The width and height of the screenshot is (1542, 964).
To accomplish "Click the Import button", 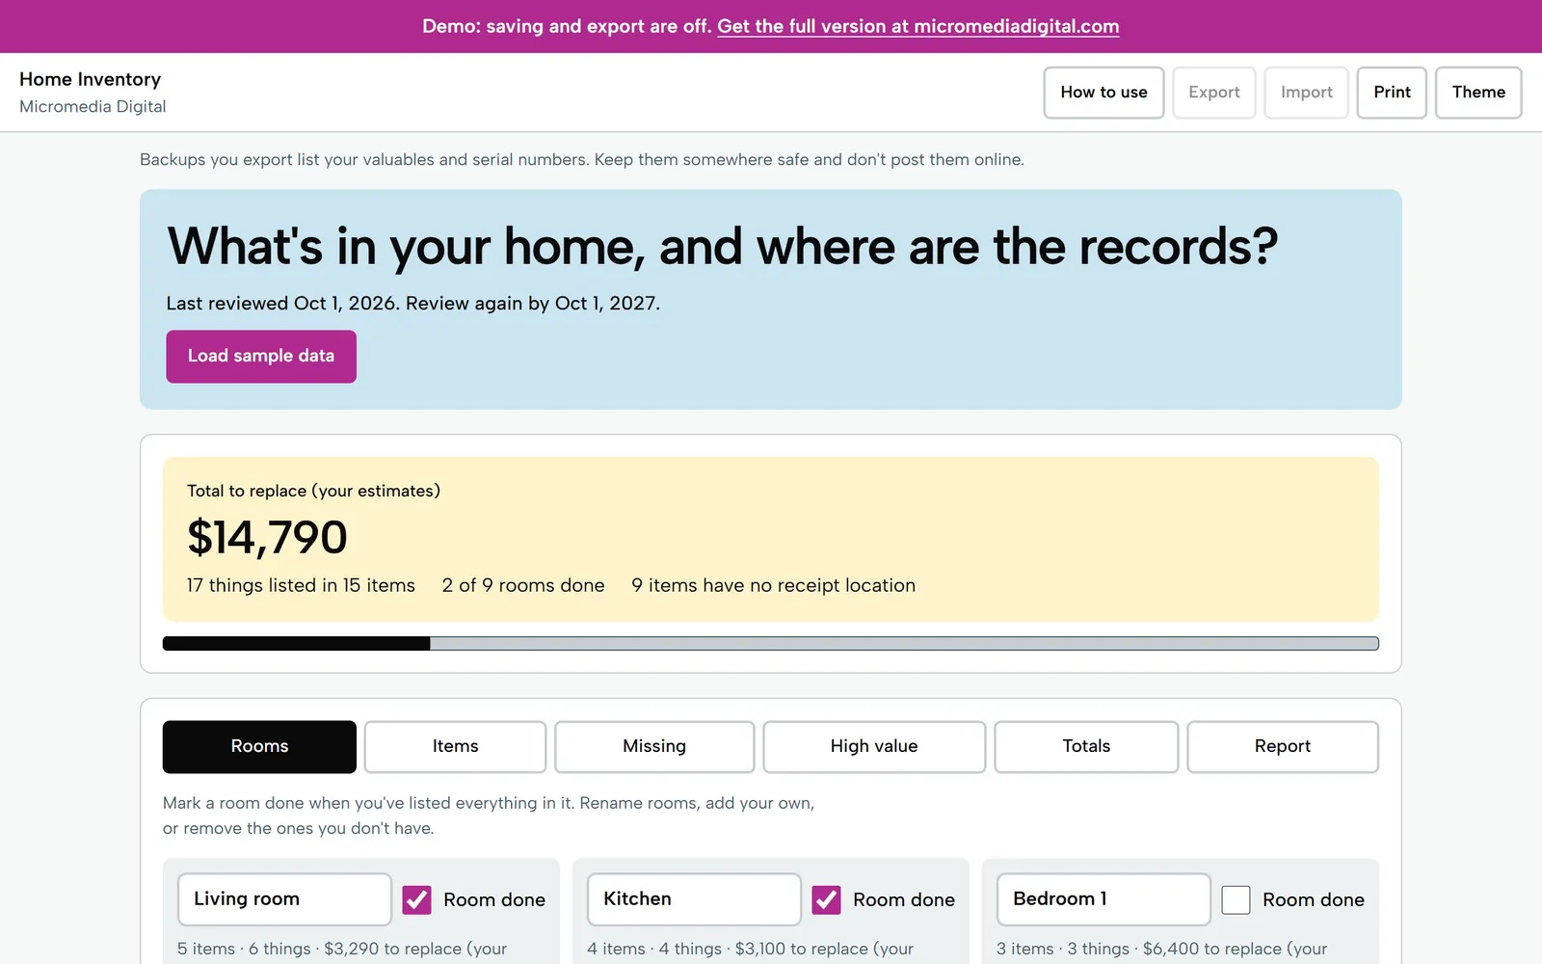I will 1307,93.
